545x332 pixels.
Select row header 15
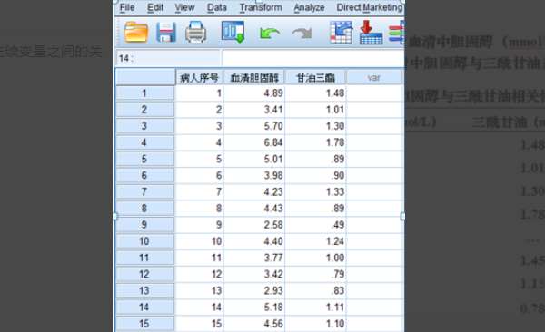pyautogui.click(x=144, y=324)
